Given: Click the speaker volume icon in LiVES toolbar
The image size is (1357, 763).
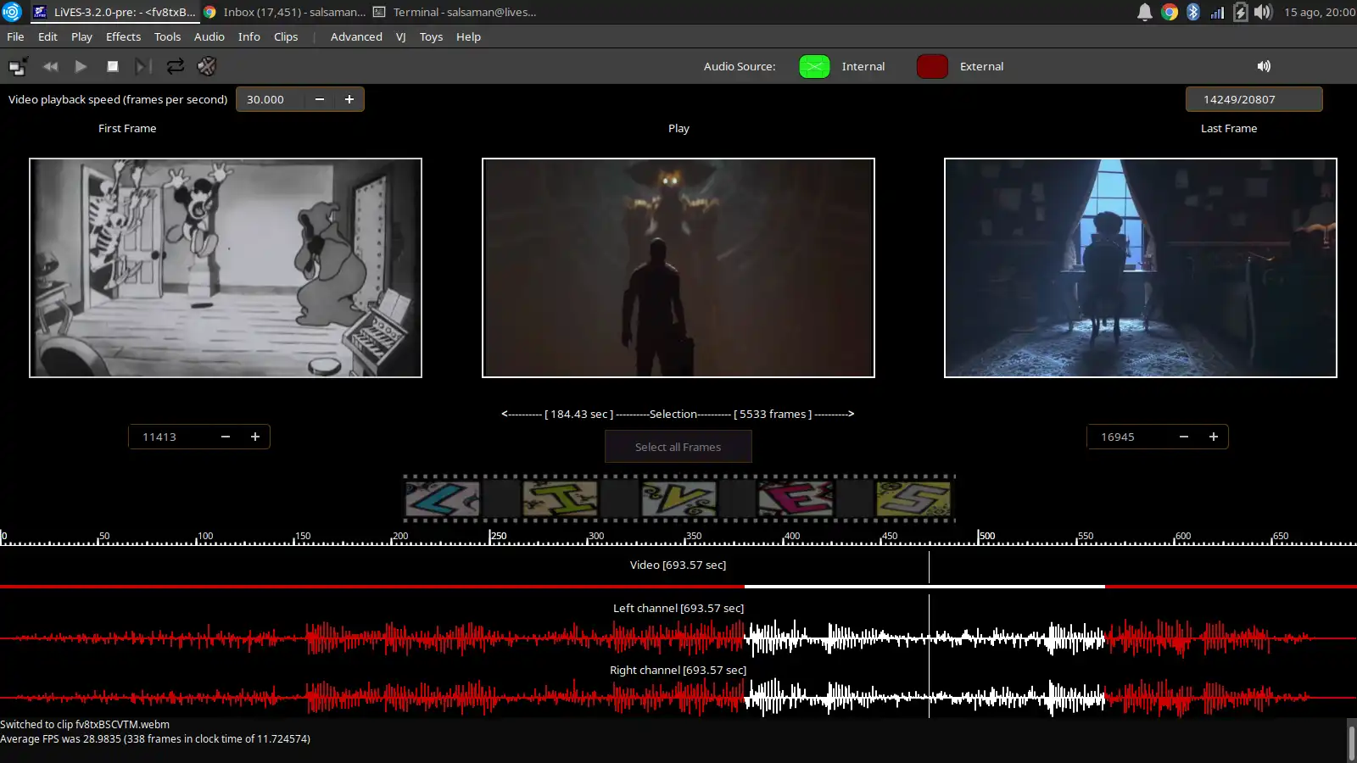Looking at the screenshot, I should click(1264, 66).
